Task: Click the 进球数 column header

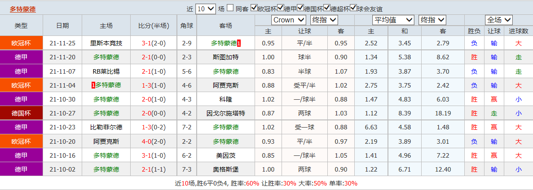Action: (x=519, y=31)
